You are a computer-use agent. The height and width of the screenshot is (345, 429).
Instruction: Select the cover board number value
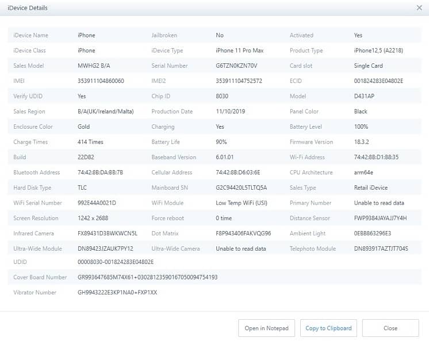(147, 277)
